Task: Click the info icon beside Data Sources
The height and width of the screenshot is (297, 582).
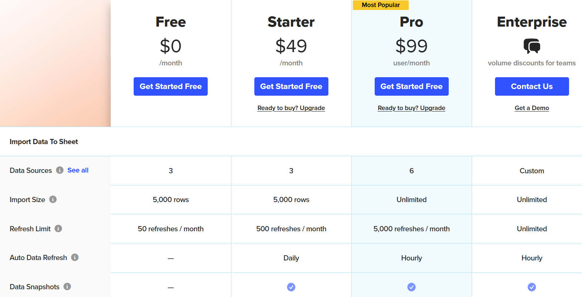Action: point(60,170)
